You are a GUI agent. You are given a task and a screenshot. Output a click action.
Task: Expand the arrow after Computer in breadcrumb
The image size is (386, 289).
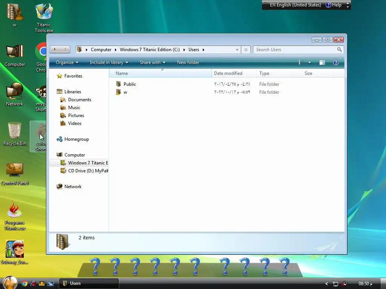[x=115, y=50]
